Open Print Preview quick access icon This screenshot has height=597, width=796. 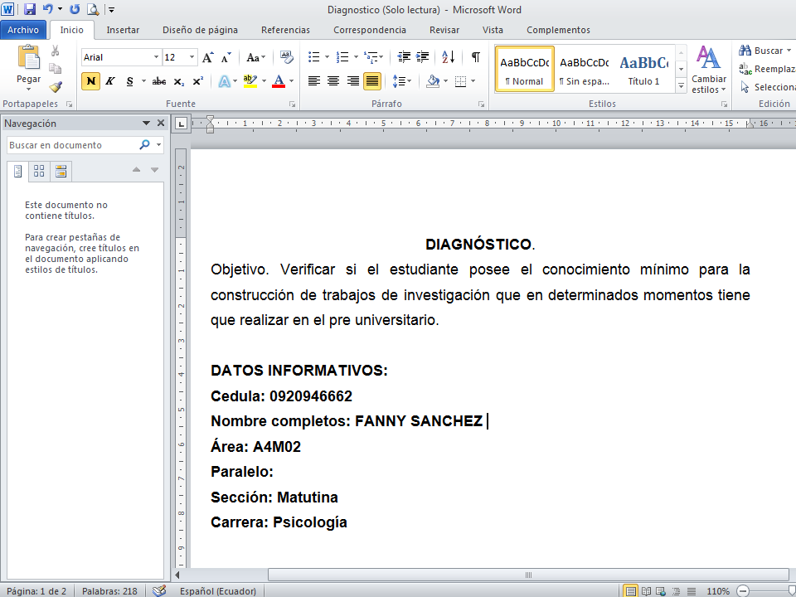point(93,8)
